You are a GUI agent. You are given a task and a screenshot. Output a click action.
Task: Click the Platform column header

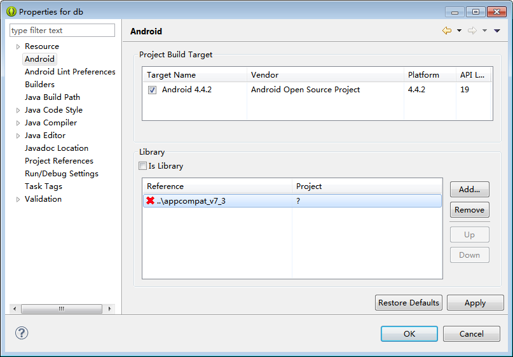430,75
